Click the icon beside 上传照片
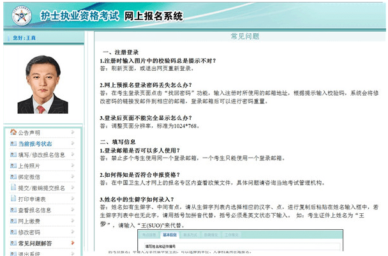Image resolution: width=388 pixels, height=256 pixels. [x=13, y=166]
